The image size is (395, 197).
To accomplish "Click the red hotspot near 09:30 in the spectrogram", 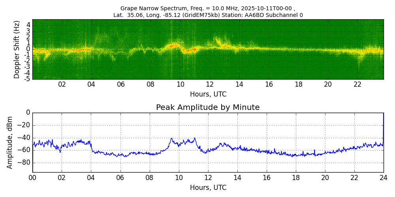I will point(172,46).
